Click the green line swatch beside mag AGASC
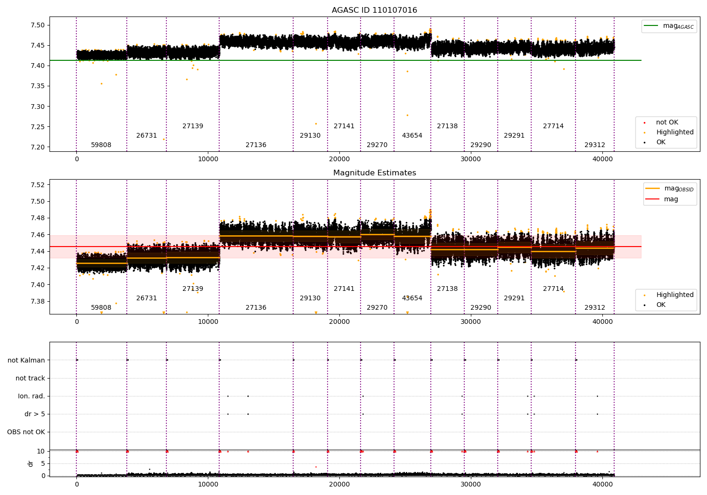Image resolution: width=707 pixels, height=495 pixels. click(651, 26)
